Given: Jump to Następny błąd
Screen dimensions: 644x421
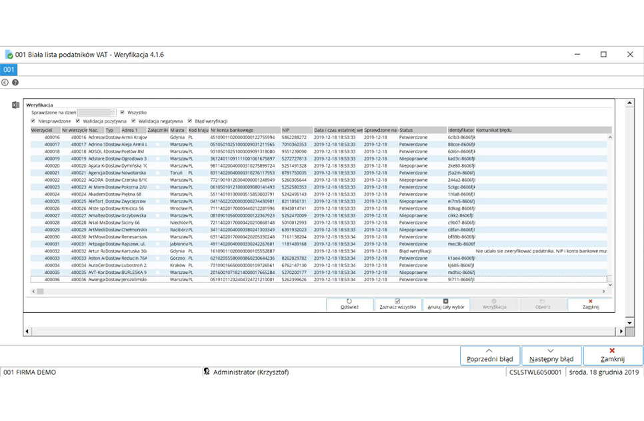Looking at the screenshot, I should coord(551,356).
